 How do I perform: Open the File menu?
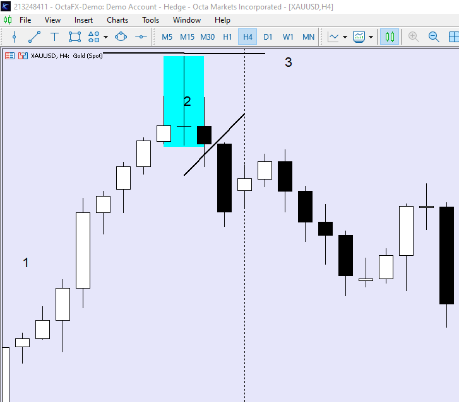(x=25, y=20)
